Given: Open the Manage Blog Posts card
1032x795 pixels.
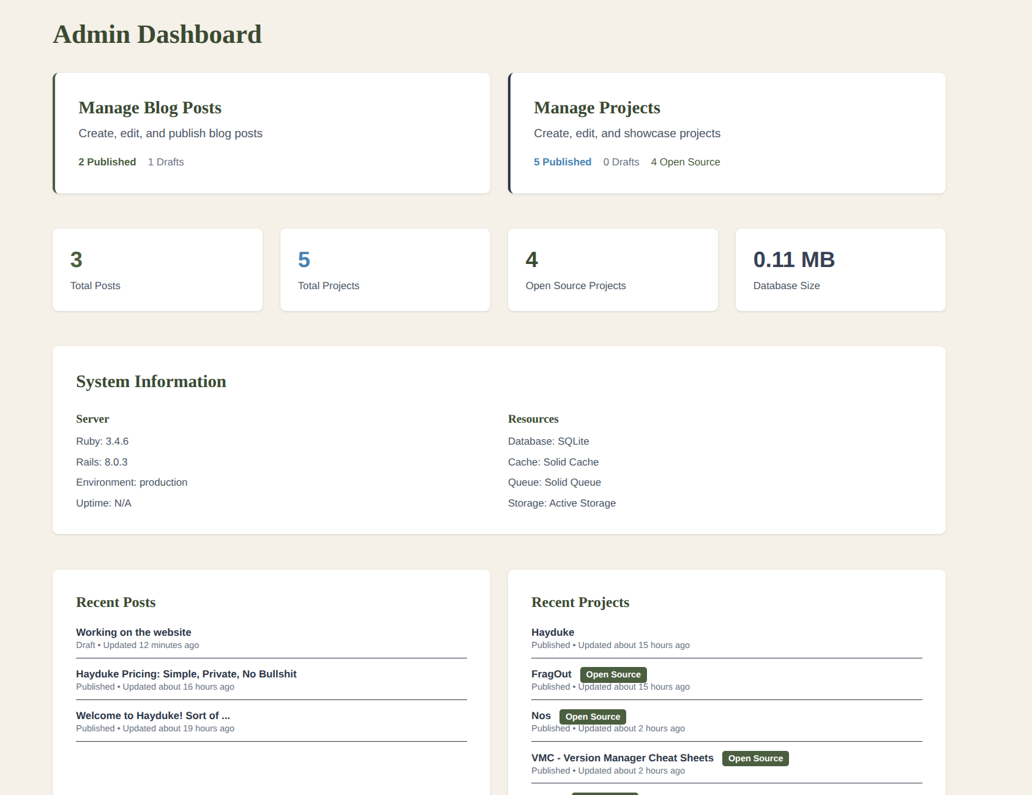Looking at the screenshot, I should (x=149, y=108).
